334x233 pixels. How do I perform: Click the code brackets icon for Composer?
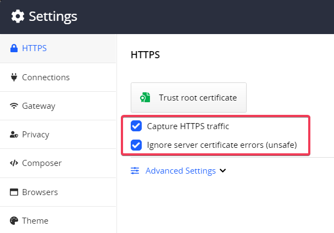pyautogui.click(x=14, y=163)
